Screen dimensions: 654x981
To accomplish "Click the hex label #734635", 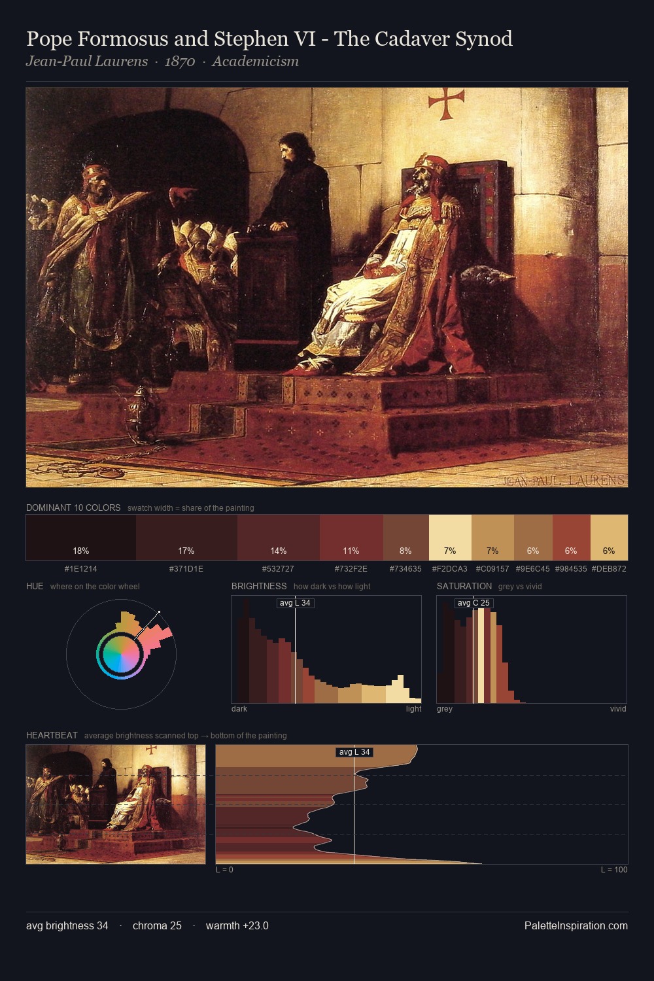I will click(405, 569).
